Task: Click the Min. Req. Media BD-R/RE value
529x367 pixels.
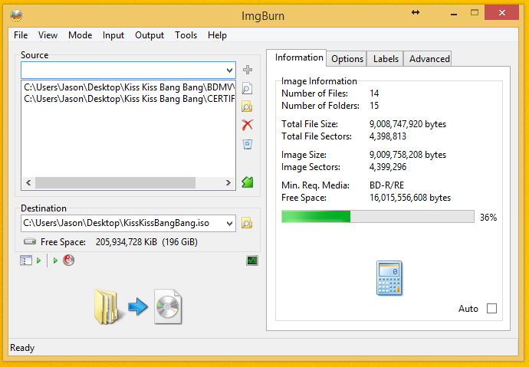Action: (x=386, y=185)
